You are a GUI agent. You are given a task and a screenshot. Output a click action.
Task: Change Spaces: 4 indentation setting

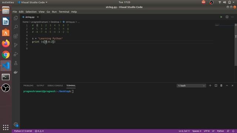point(197,131)
